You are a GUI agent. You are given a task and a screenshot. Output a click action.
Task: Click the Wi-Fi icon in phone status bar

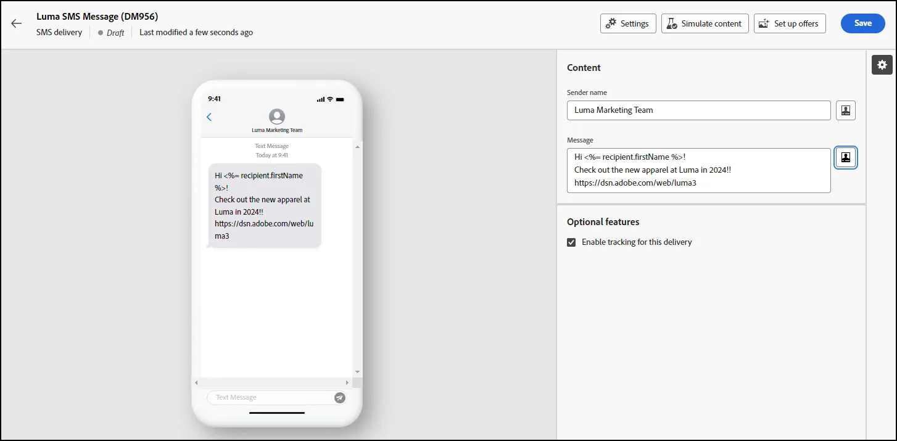330,99
